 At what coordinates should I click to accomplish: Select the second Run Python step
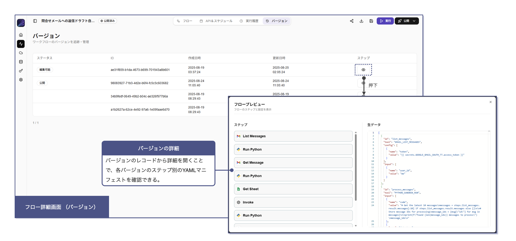tap(293, 176)
